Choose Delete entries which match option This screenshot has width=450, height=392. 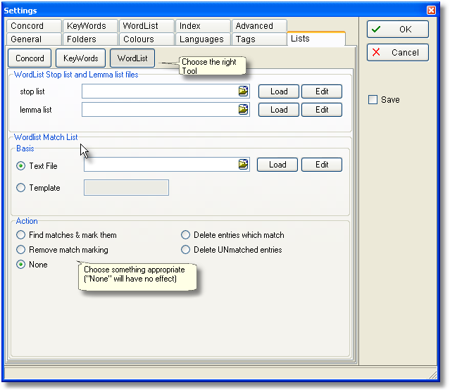pos(186,235)
